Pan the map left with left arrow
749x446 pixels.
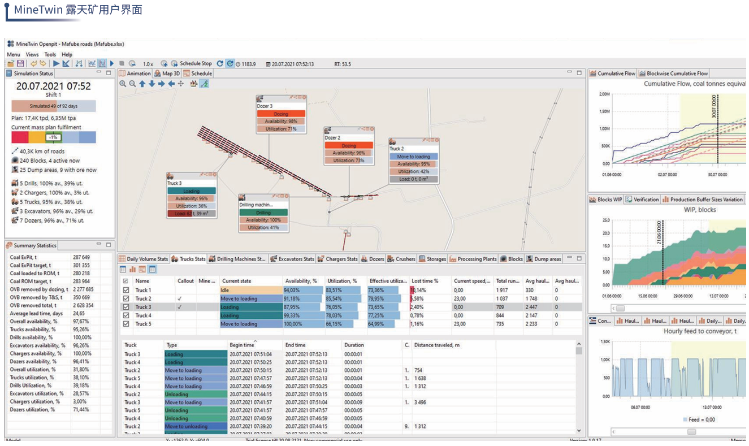point(171,84)
